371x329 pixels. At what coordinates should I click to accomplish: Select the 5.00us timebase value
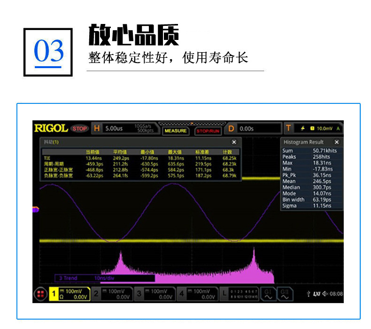pos(114,129)
